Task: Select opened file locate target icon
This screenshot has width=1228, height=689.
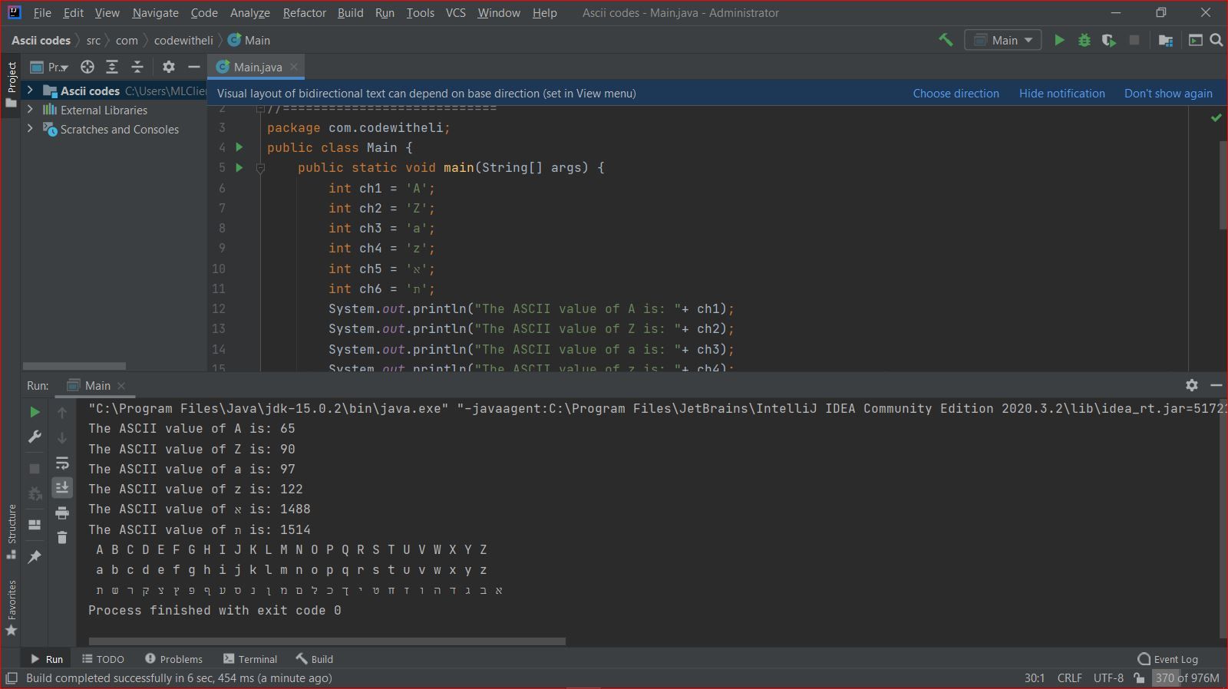Action: click(x=87, y=67)
